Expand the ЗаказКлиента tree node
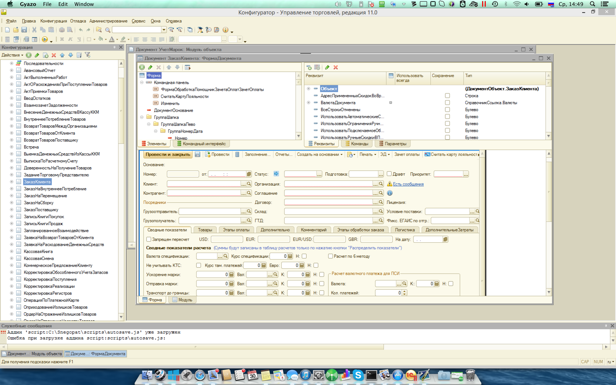 point(11,182)
